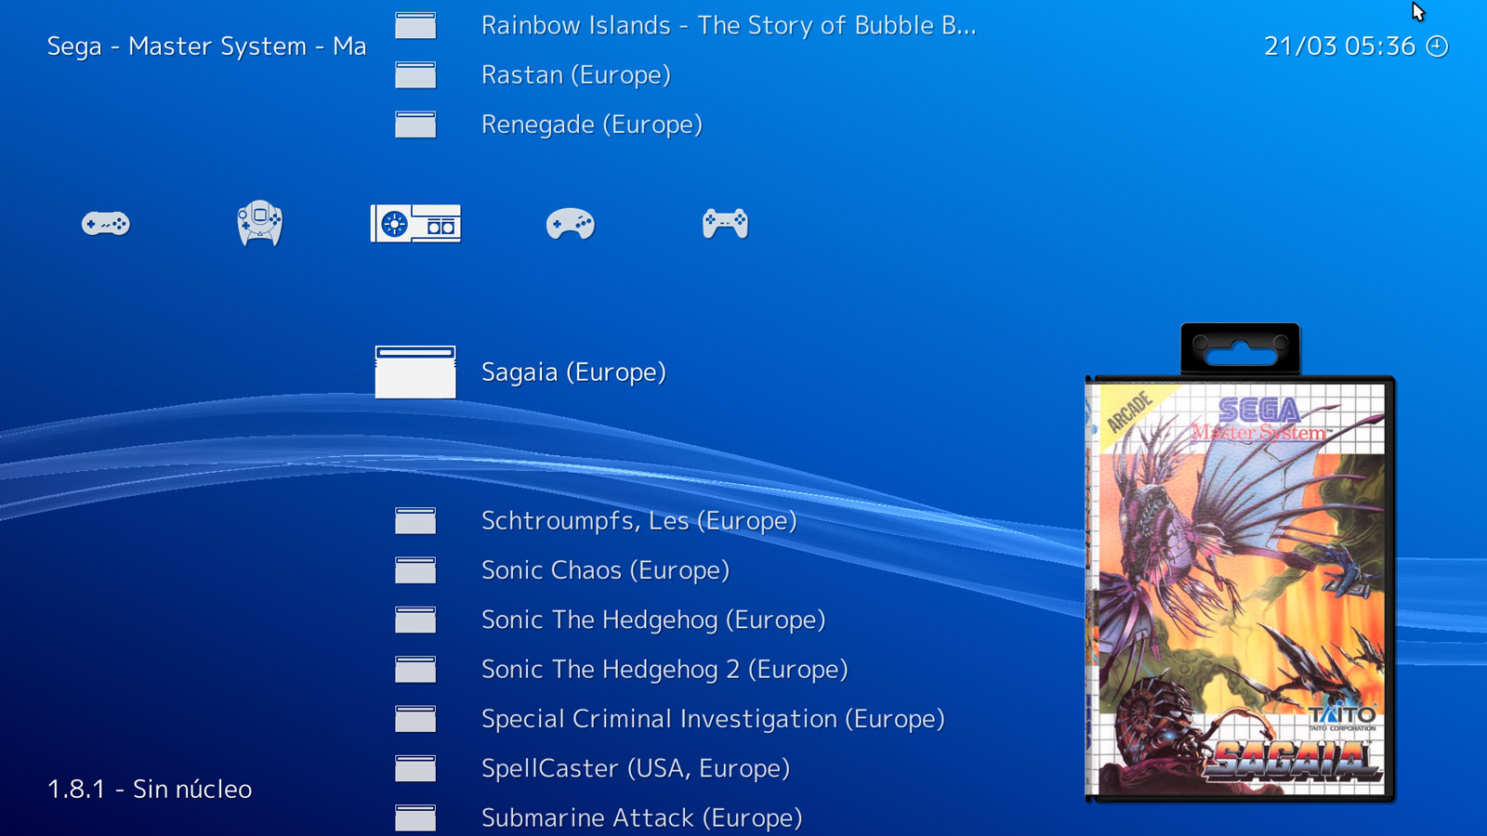
Task: Open SpellCaster (USA, Europe)
Action: 635,768
